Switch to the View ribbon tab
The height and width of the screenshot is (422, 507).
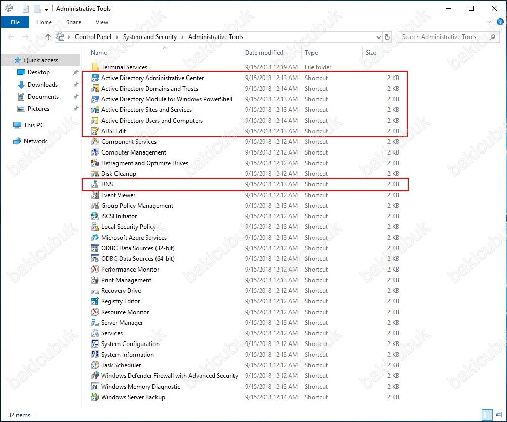102,22
